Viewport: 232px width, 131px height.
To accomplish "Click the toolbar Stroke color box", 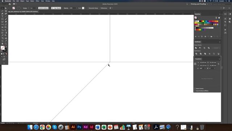I will (x=5, y=50).
